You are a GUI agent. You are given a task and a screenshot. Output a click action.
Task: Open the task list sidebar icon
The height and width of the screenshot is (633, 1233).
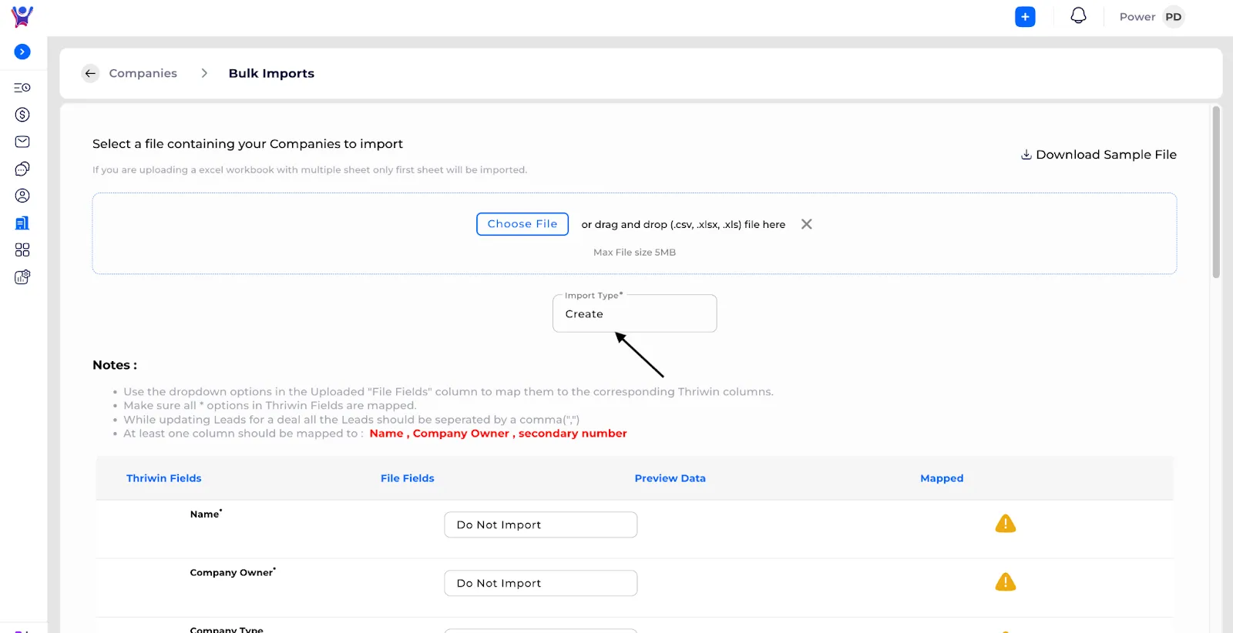point(22,88)
